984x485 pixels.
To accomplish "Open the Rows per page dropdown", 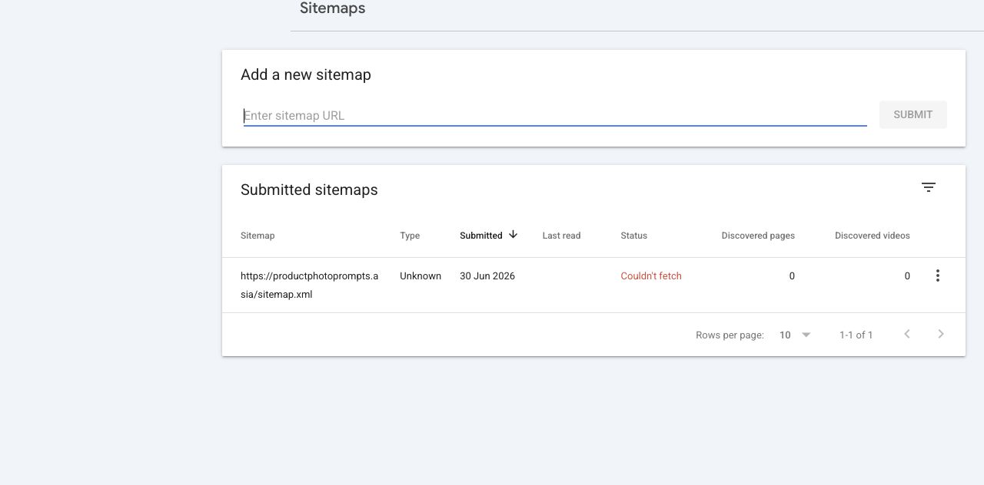I will tap(796, 335).
